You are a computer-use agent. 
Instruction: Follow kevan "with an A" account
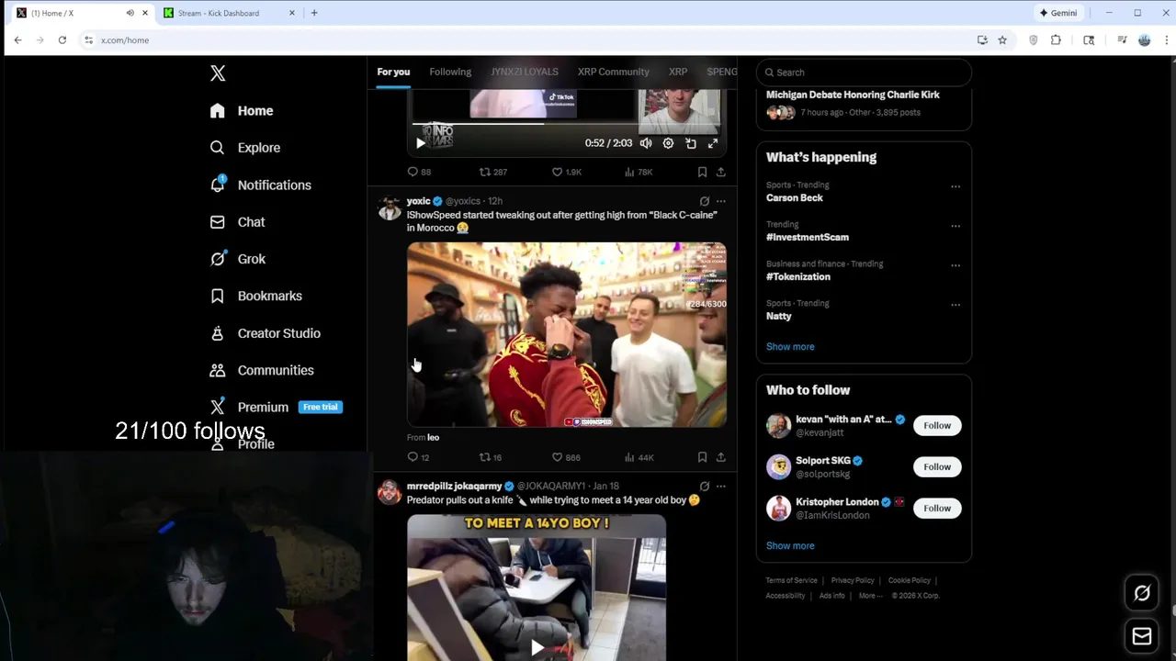tap(937, 426)
